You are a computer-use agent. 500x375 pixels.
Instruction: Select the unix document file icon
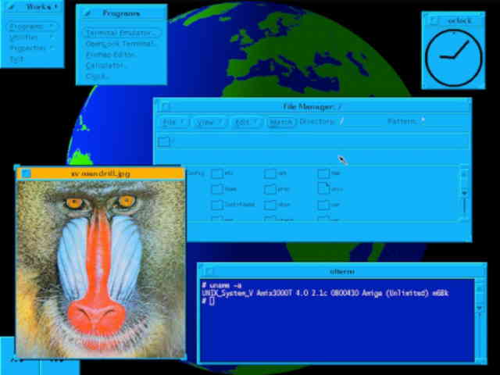[x=323, y=189]
